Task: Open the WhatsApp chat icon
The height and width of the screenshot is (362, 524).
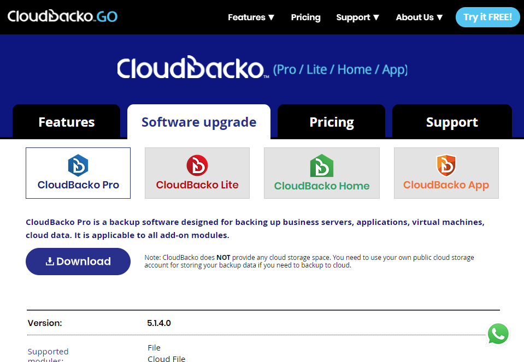Action: tap(498, 334)
